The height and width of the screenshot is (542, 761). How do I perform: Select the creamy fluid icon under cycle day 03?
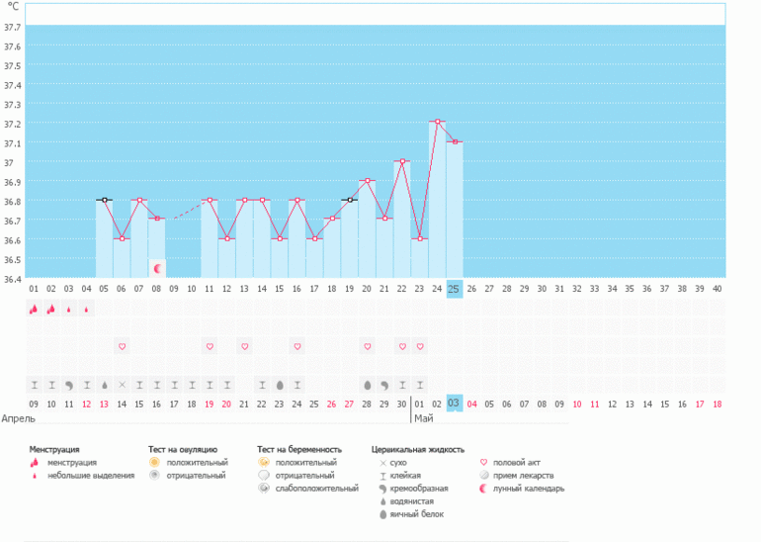pyautogui.click(x=69, y=386)
